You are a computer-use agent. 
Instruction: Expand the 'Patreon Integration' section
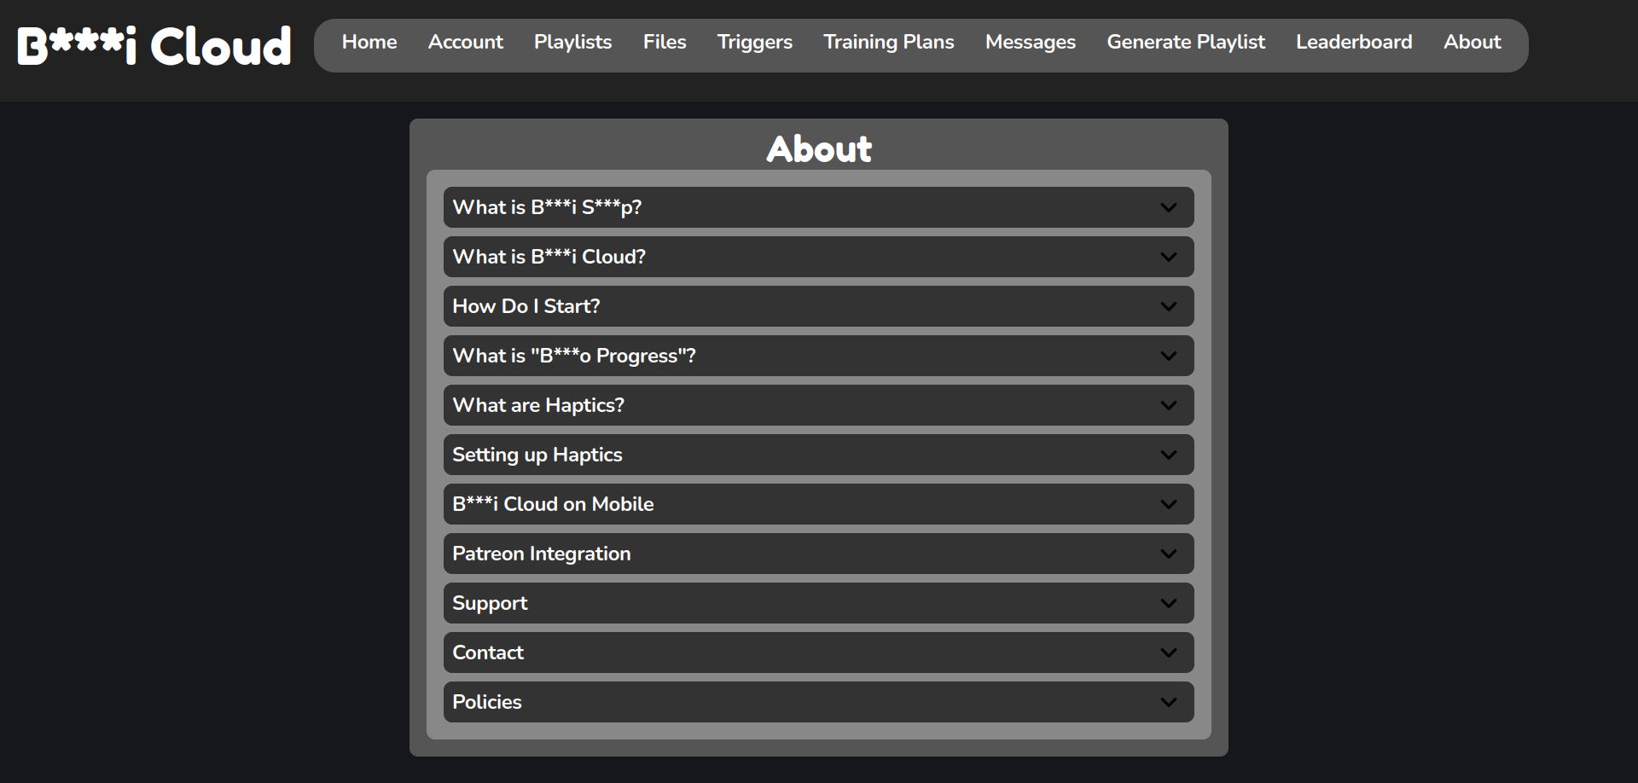pyautogui.click(x=819, y=554)
